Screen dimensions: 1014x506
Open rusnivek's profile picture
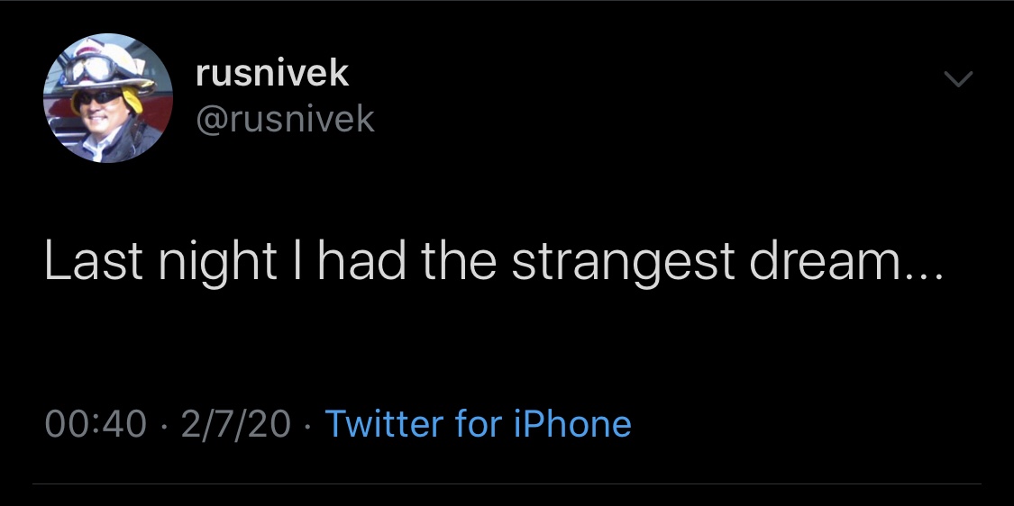coord(107,98)
